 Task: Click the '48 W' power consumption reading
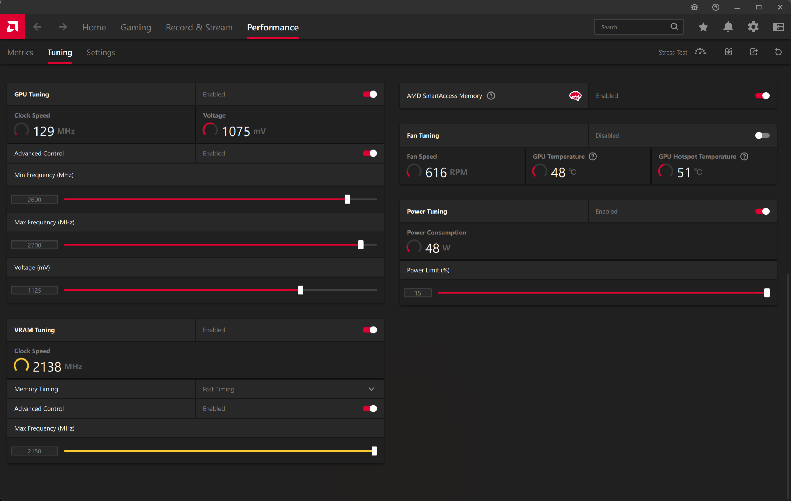pyautogui.click(x=438, y=248)
